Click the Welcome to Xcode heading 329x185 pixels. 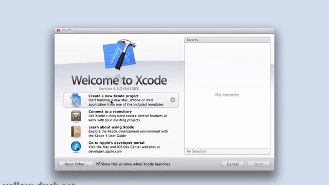[x=119, y=80]
